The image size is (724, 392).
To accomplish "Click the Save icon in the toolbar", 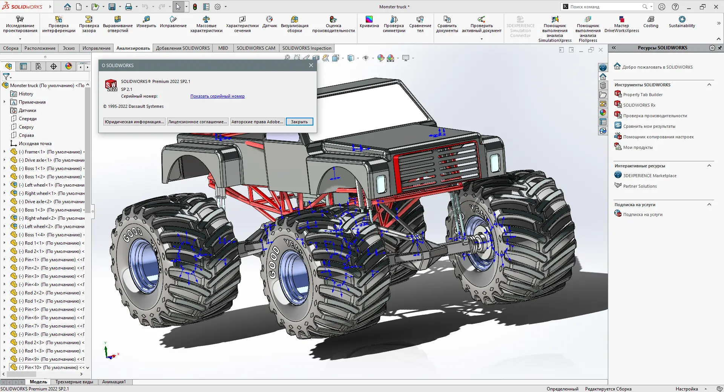I will click(x=112, y=7).
